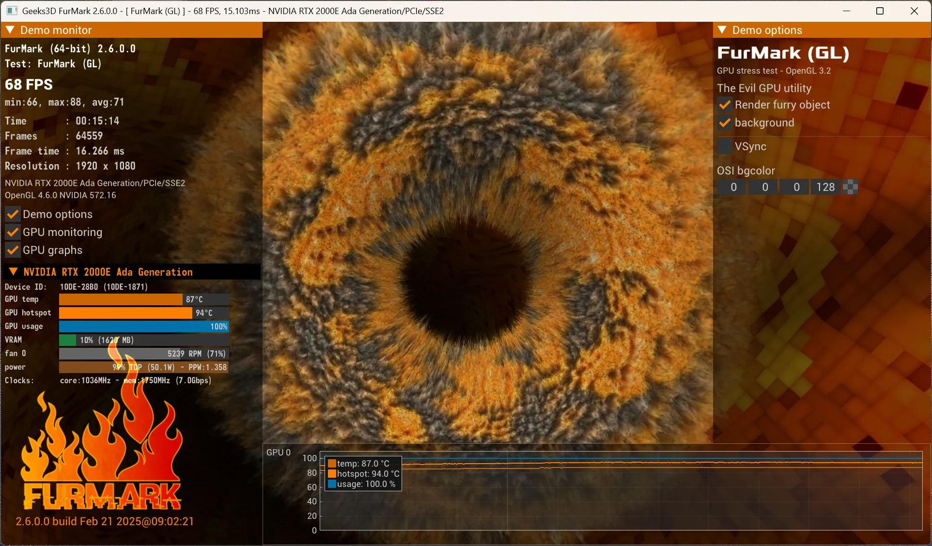Click the Frame time 16.266 ms row
932x546 pixels.
click(64, 151)
